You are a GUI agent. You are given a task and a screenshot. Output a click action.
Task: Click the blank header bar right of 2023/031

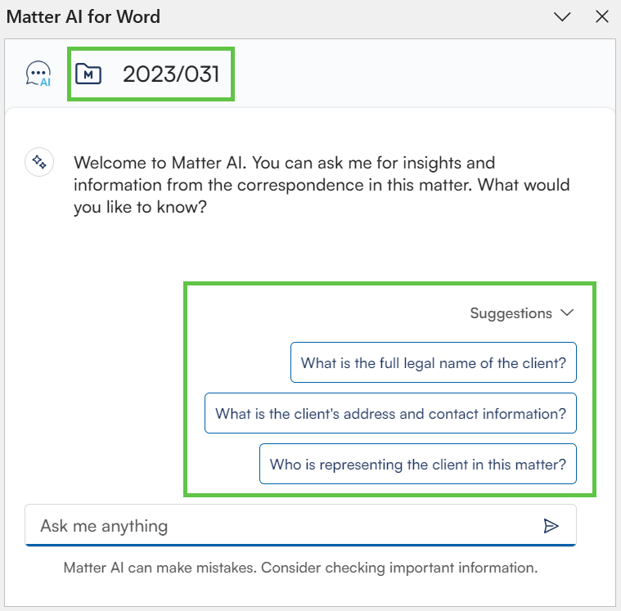(x=425, y=74)
